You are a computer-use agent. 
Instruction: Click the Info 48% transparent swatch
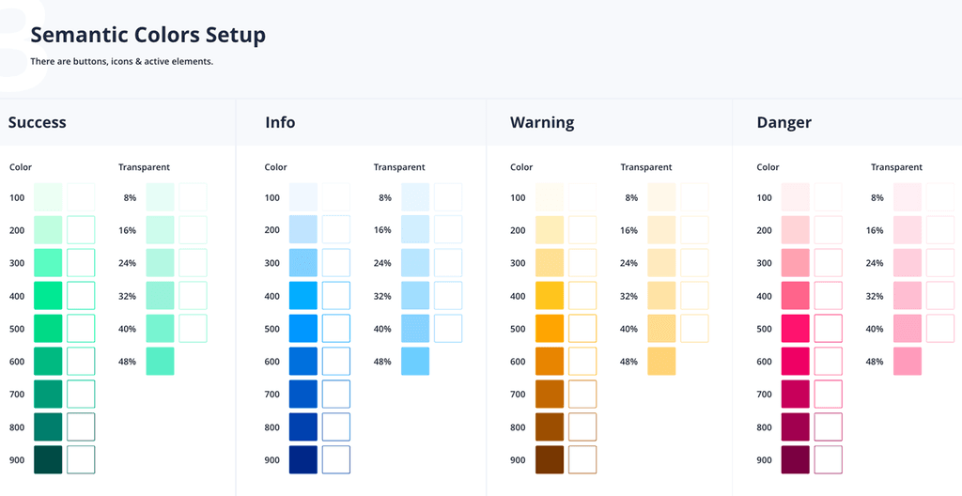[x=415, y=362]
